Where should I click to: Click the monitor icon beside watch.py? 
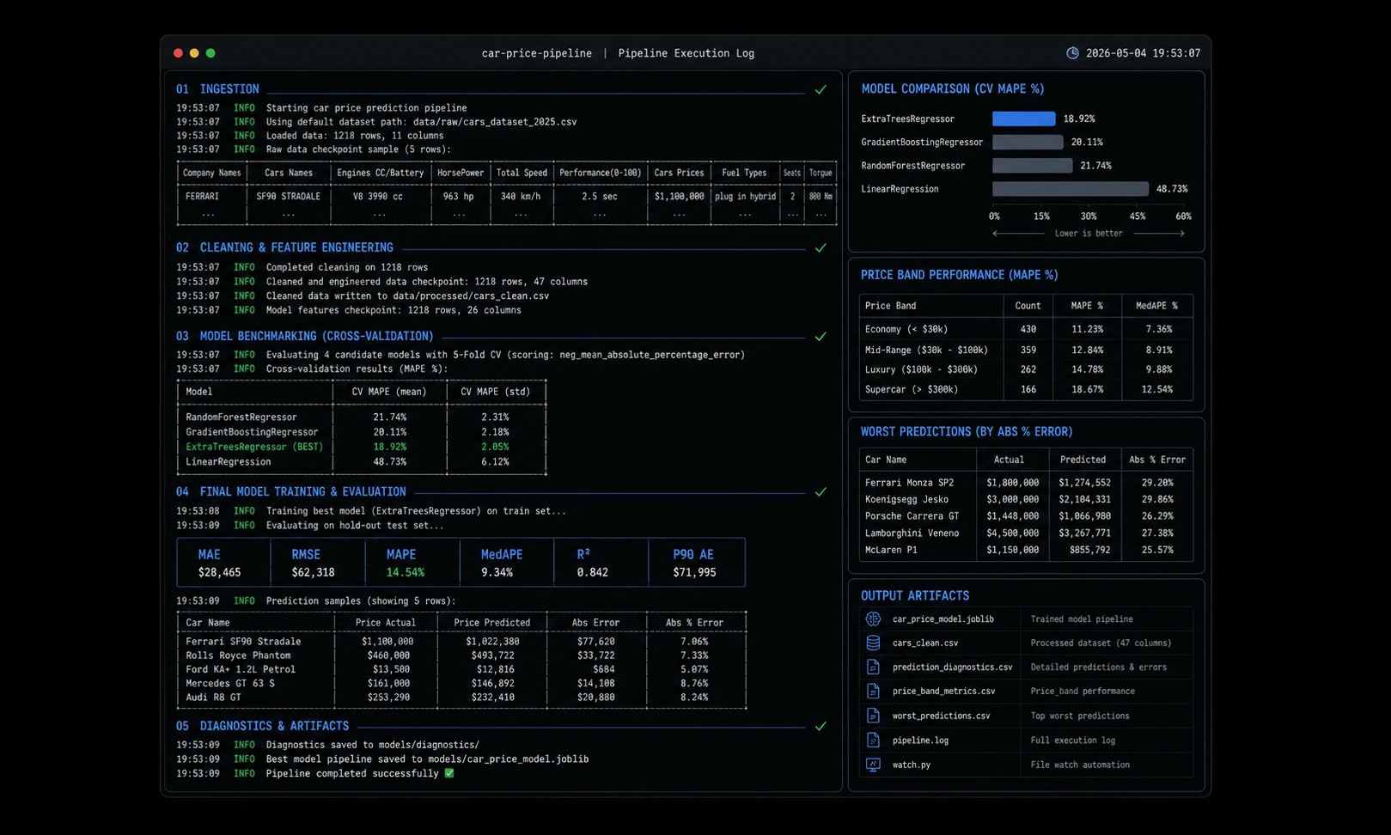(873, 765)
